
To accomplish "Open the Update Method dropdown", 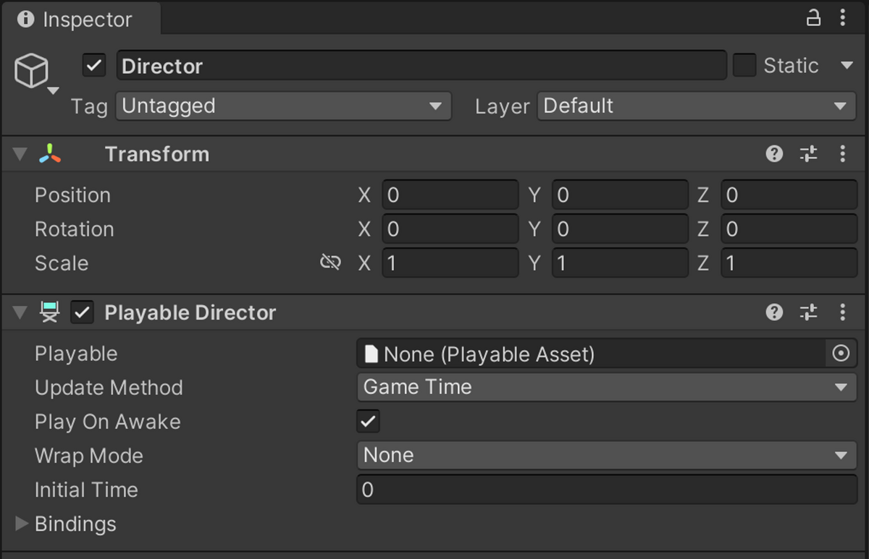I will click(605, 387).
